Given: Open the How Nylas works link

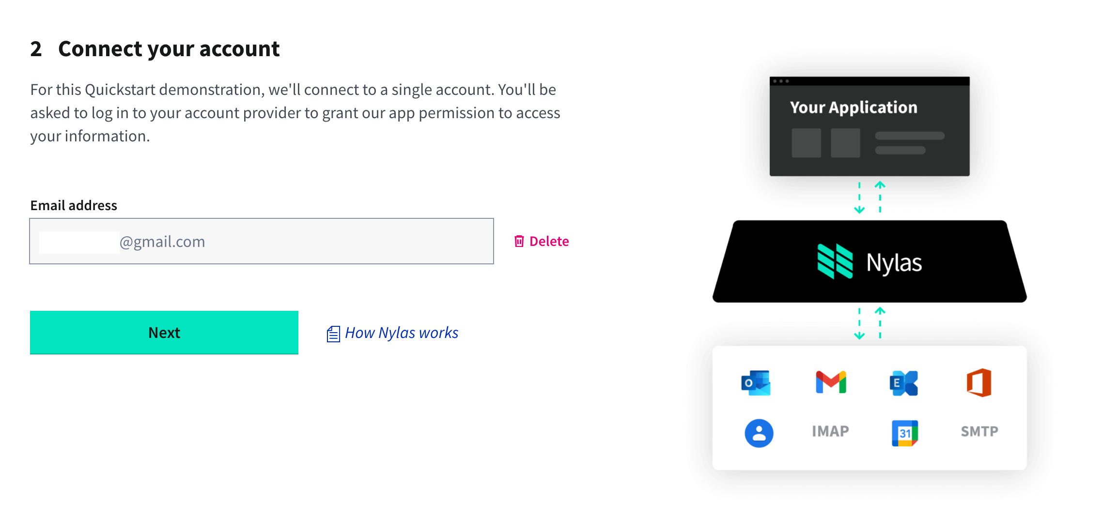Looking at the screenshot, I should (x=401, y=333).
